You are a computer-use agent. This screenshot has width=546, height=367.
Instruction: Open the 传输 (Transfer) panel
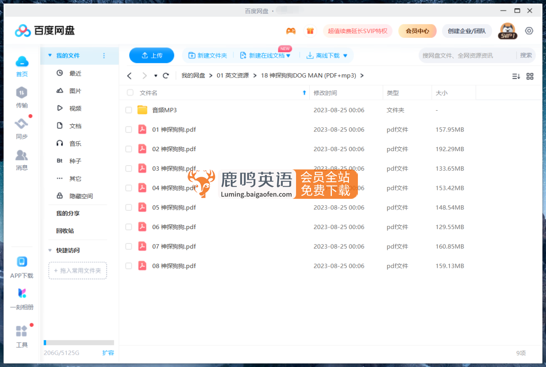(22, 97)
